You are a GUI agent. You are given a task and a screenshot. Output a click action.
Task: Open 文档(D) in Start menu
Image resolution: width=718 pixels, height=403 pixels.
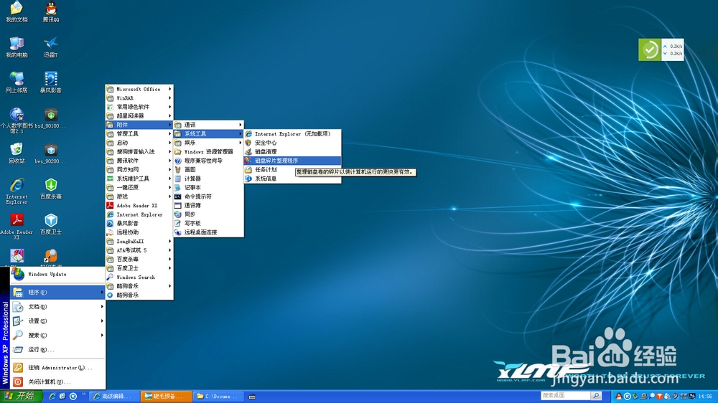[57, 306]
